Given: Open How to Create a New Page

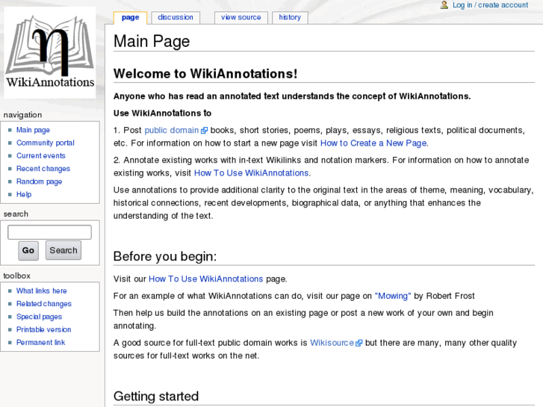Looking at the screenshot, I should [x=373, y=143].
